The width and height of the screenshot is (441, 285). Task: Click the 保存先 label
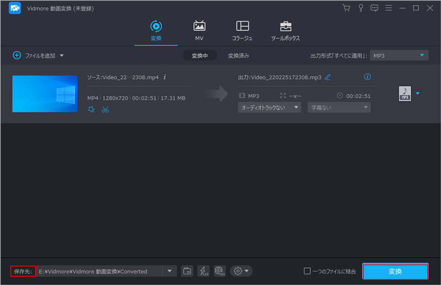[x=23, y=272]
